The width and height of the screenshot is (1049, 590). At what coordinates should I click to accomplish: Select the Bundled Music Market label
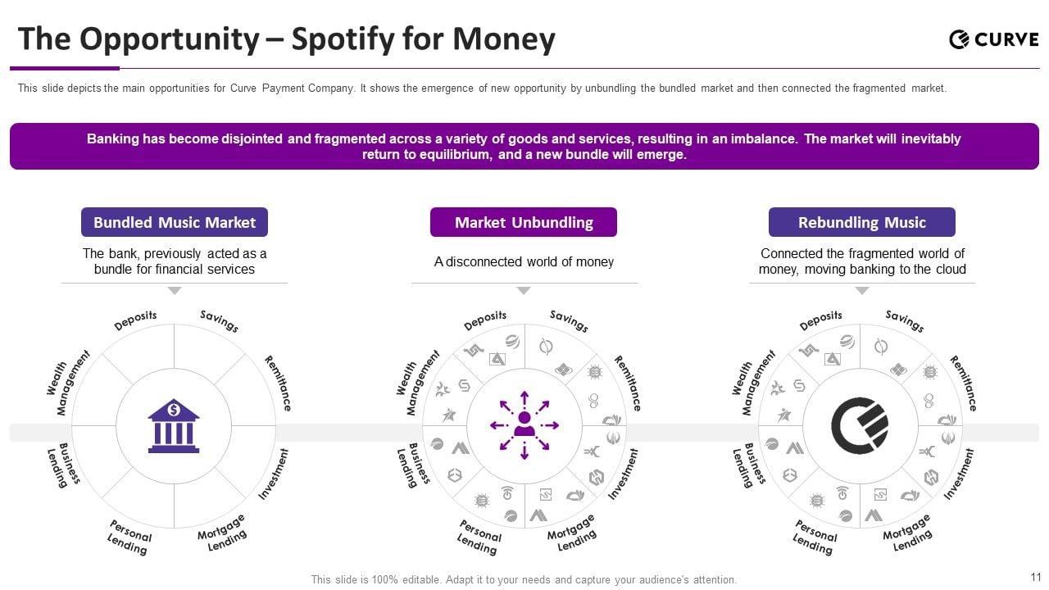point(174,222)
